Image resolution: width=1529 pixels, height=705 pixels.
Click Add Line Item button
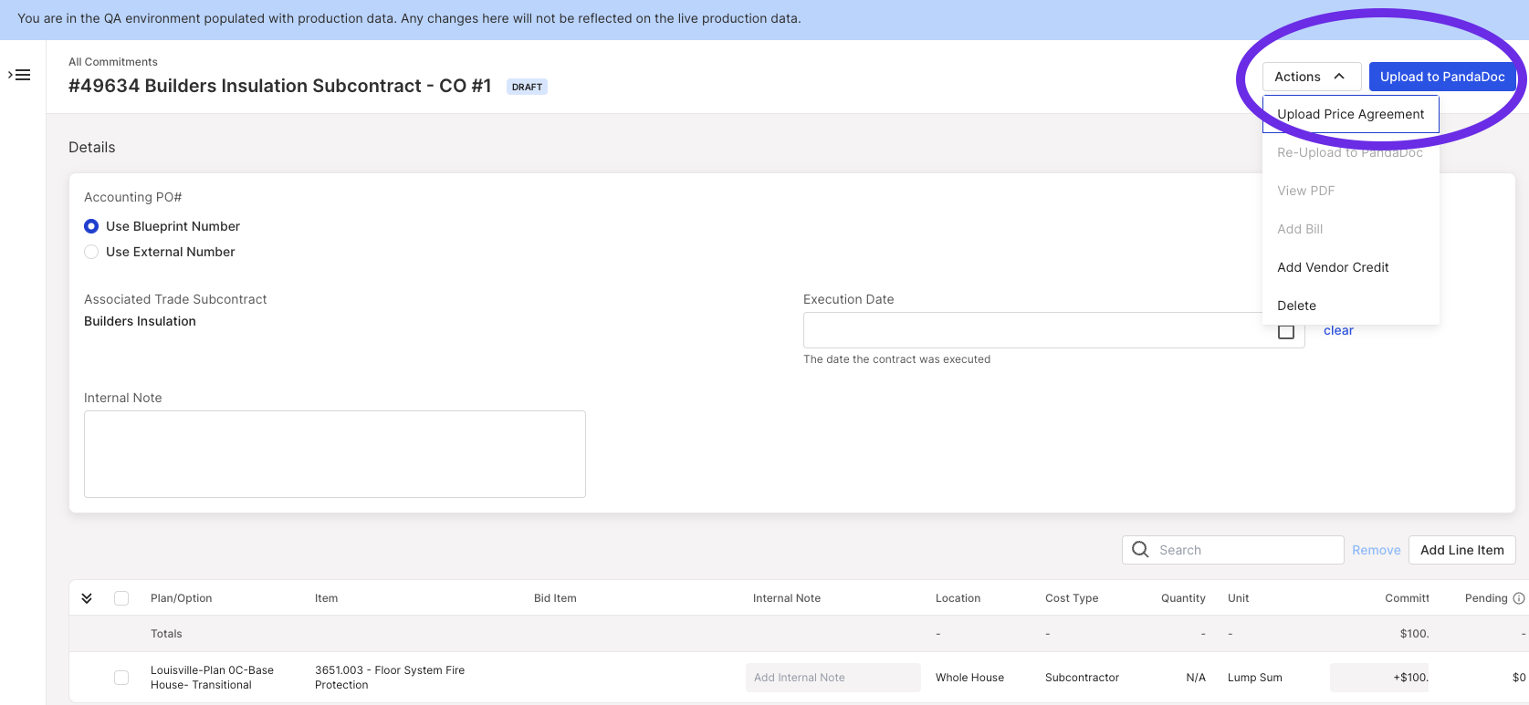click(1462, 550)
